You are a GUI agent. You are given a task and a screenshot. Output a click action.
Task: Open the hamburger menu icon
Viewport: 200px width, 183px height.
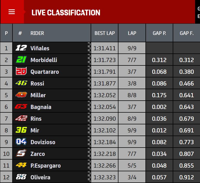pyautogui.click(x=12, y=12)
